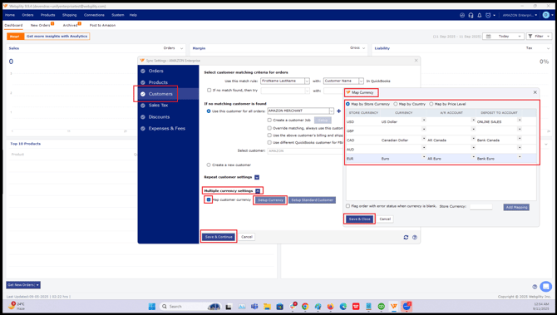The width and height of the screenshot is (557, 315).
Task: Open File Explorer from the taskbar
Action: click(267, 306)
